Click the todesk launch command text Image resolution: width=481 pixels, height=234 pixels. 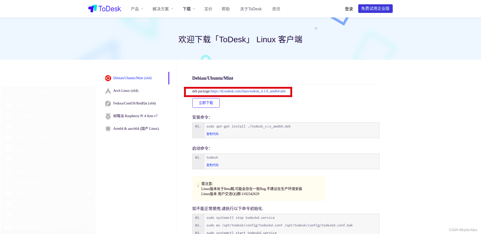(212, 158)
